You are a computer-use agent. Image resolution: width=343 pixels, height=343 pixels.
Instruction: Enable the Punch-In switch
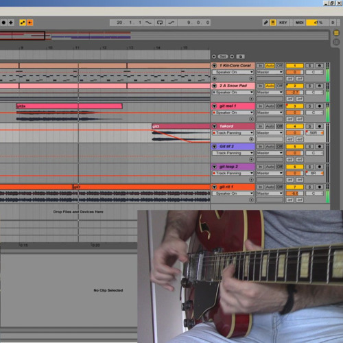click(148, 23)
